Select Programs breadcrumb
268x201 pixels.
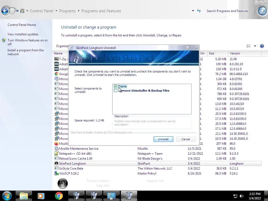pyautogui.click(x=67, y=11)
